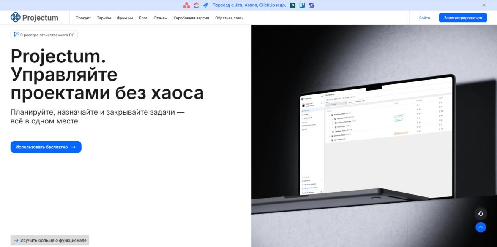Click the Trello logo in the banner
The width and height of the screenshot is (497, 247).
pos(302,5)
